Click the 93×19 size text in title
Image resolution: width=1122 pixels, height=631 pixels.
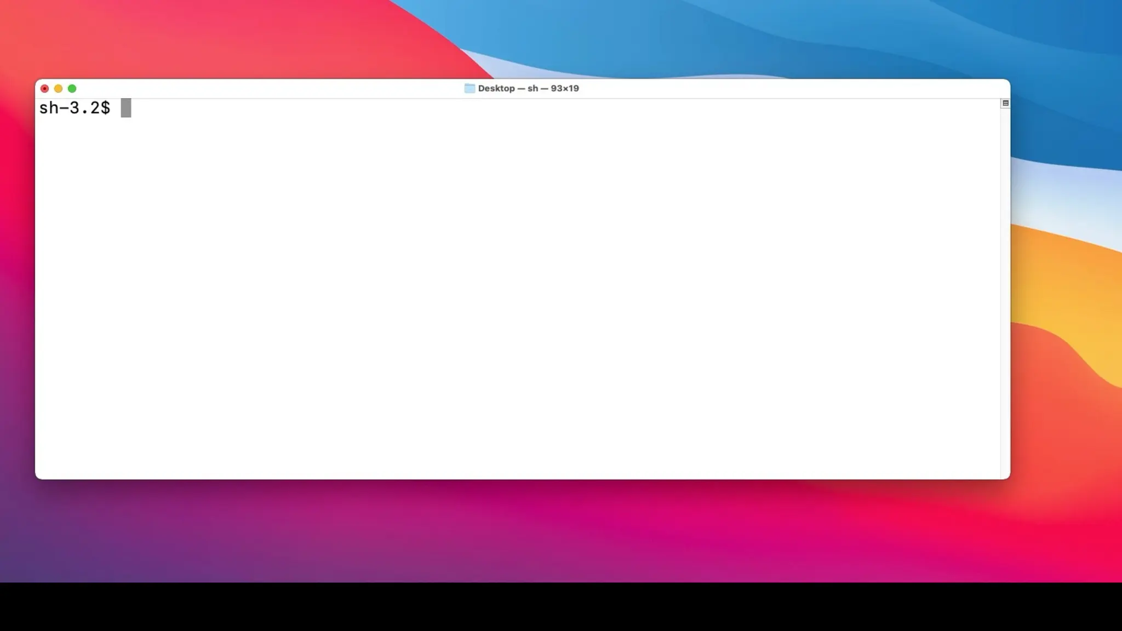(x=565, y=88)
